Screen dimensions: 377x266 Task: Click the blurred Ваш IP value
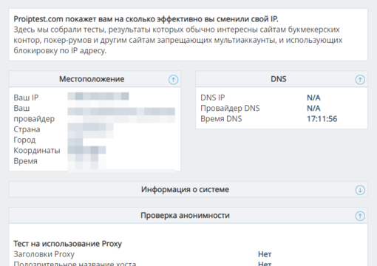(98, 96)
